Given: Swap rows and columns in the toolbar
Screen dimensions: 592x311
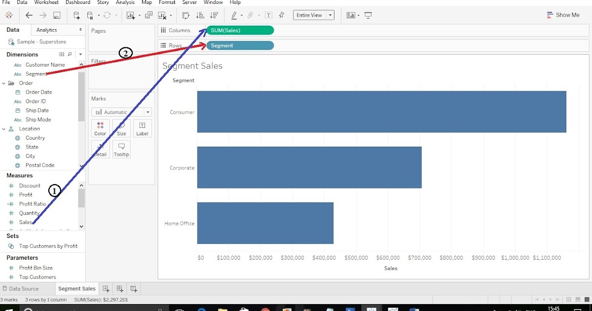Looking at the screenshot, I should pyautogui.click(x=186, y=15).
